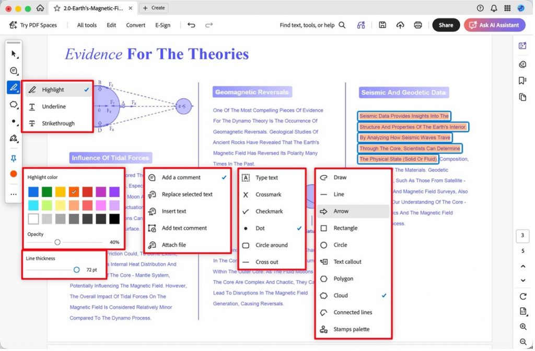Open the comments panel in right sidebar
The image size is (535, 351).
(x=522, y=64)
